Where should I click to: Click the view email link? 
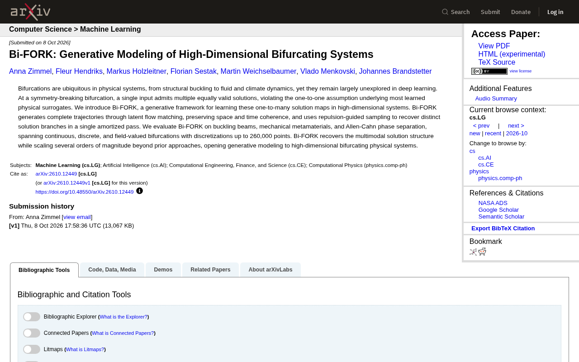[77, 217]
